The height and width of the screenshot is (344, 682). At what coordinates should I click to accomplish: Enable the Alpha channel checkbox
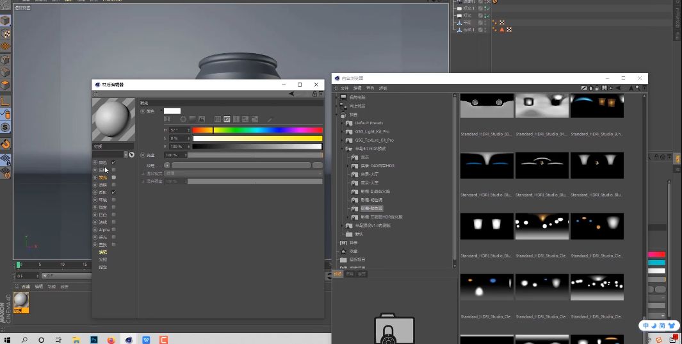click(114, 229)
